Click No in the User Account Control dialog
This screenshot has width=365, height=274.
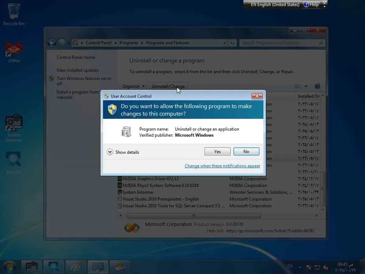point(246,151)
